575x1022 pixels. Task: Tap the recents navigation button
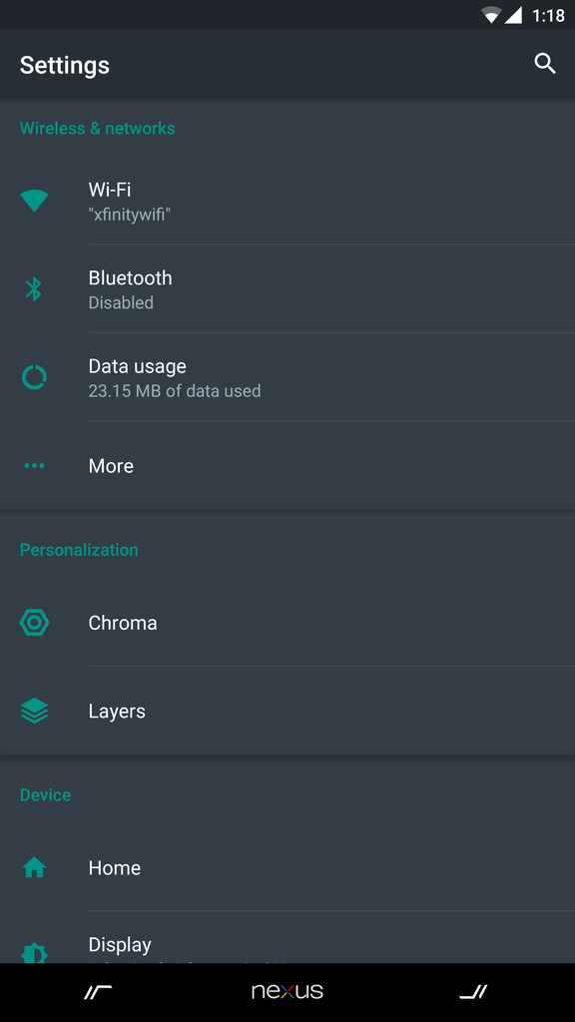473,992
